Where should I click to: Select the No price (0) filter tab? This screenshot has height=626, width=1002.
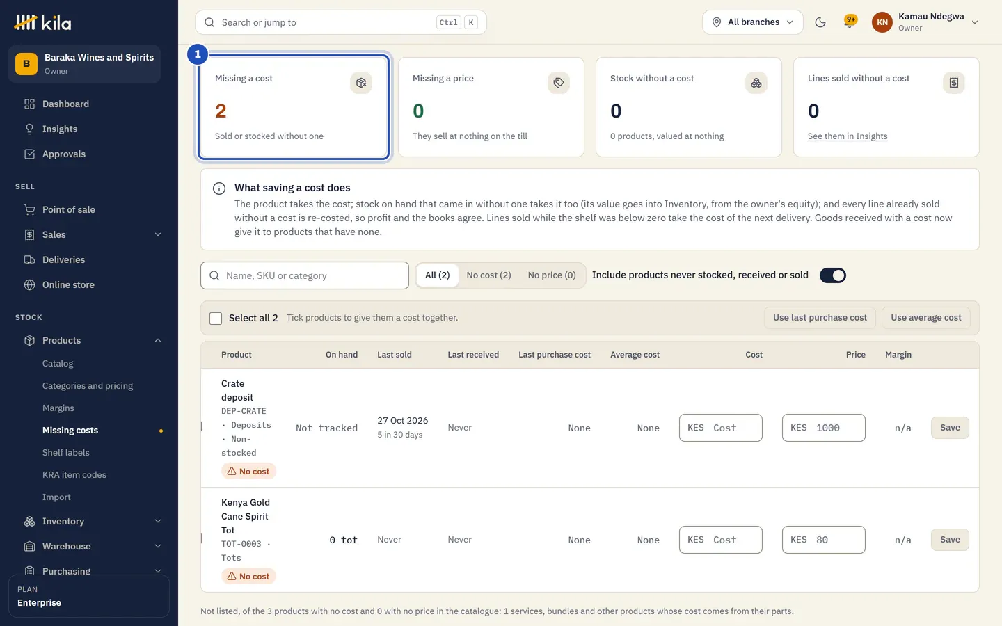pyautogui.click(x=552, y=275)
